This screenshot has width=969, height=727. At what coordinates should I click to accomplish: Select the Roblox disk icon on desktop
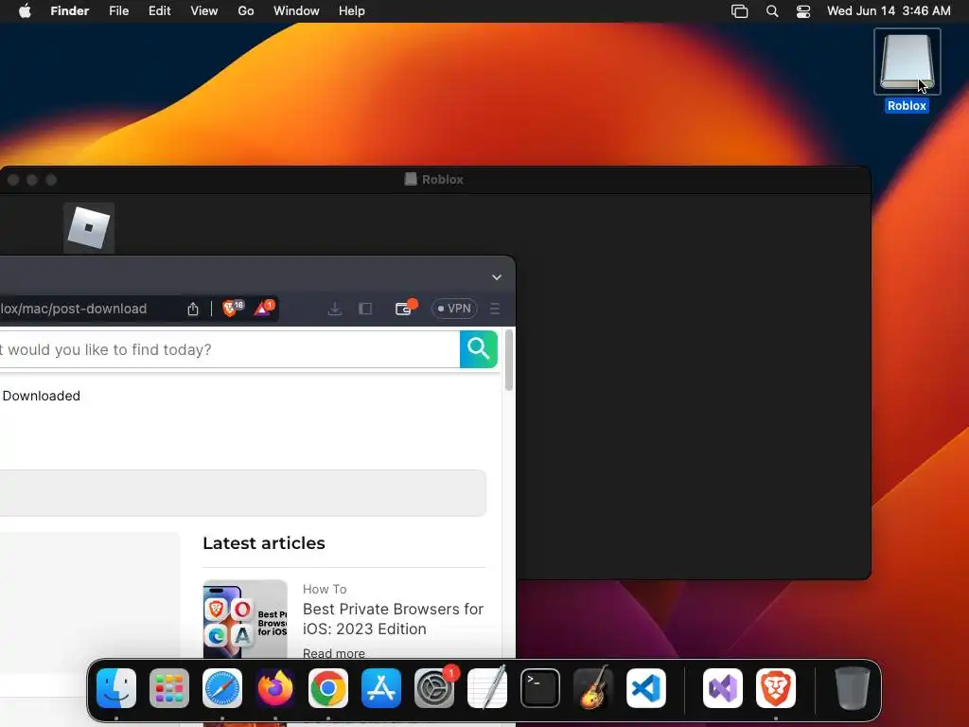(x=907, y=62)
